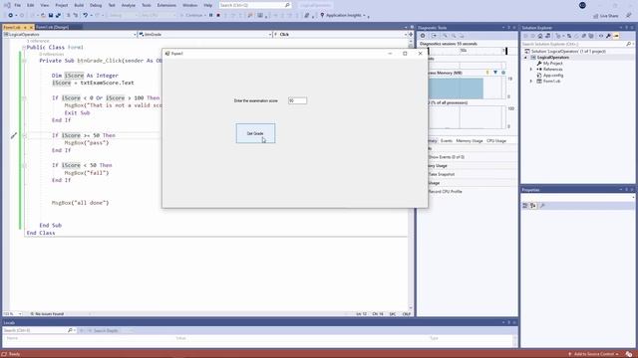This screenshot has height=358, width=638.
Task: Select Solution 'LogicalOperators' node
Action: point(568,52)
